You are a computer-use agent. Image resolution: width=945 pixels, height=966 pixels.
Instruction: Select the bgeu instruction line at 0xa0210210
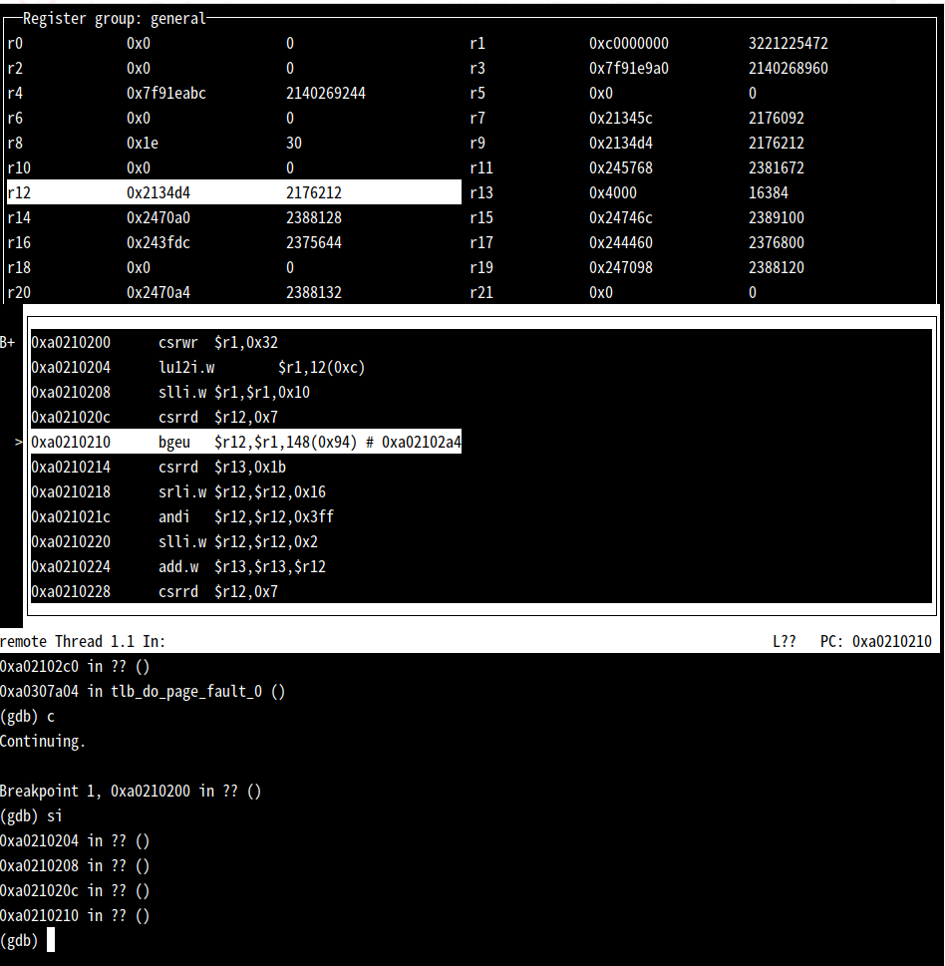[x=245, y=443]
